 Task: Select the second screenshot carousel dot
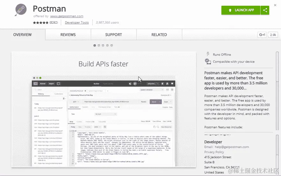click(99, 46)
